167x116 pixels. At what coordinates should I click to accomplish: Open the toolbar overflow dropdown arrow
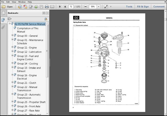click(x=111, y=7)
